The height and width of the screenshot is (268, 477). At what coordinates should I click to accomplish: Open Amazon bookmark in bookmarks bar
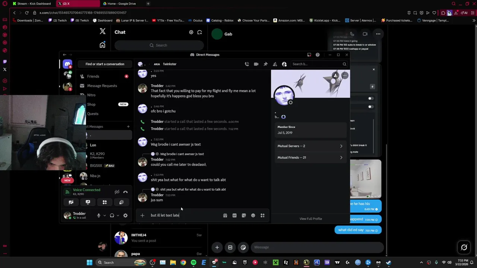(x=289, y=20)
